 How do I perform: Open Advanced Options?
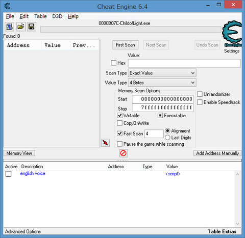23,231
